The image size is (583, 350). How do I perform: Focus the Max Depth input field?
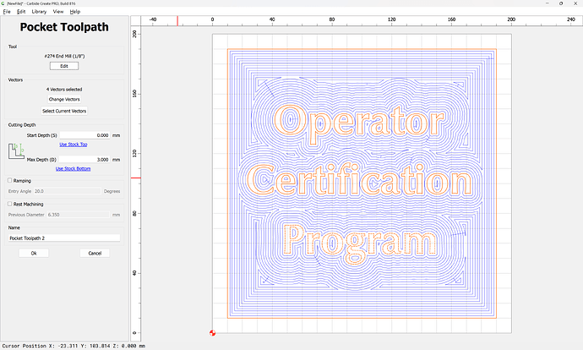[84, 160]
